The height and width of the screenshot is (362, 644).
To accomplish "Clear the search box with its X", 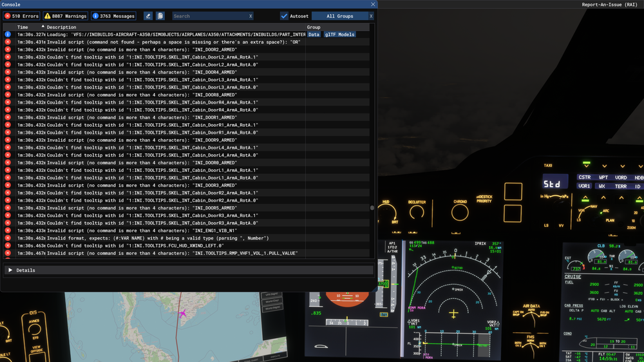I will tap(251, 16).
